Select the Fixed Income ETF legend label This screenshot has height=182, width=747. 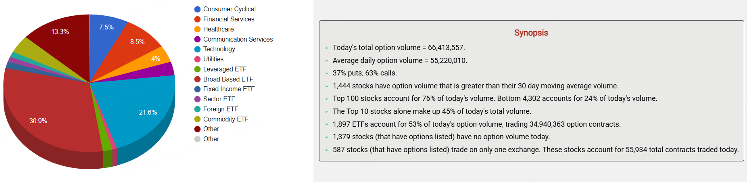click(229, 89)
